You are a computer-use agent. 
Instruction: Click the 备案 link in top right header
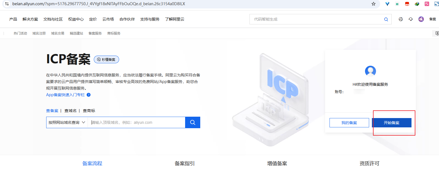(x=433, y=19)
